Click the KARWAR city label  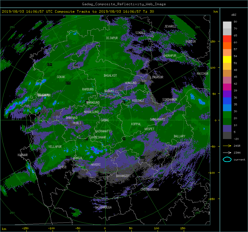23,155
